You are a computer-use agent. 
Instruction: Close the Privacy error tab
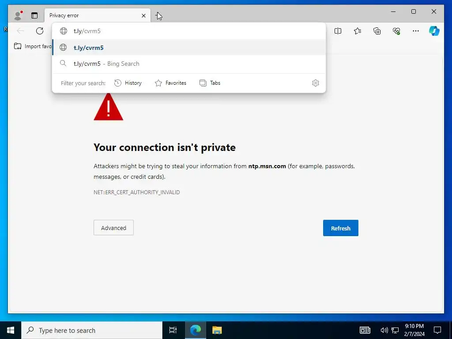143,15
